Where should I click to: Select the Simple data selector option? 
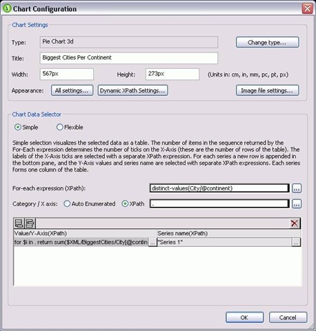click(18, 127)
